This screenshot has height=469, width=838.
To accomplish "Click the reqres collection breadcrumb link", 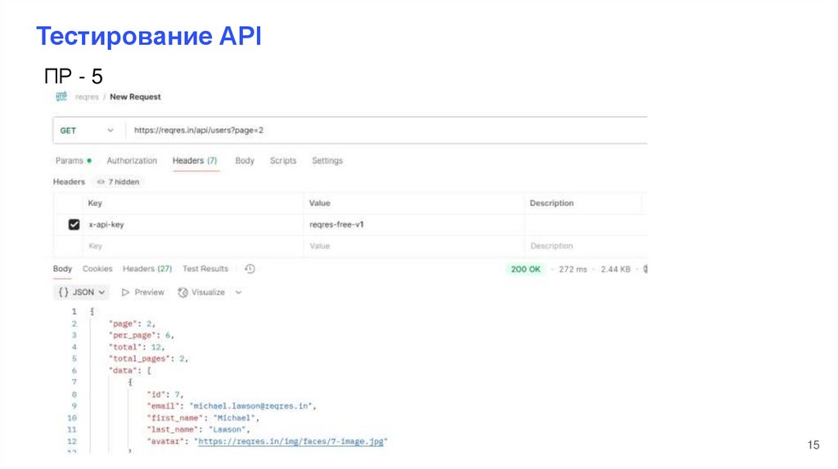I will pos(88,96).
